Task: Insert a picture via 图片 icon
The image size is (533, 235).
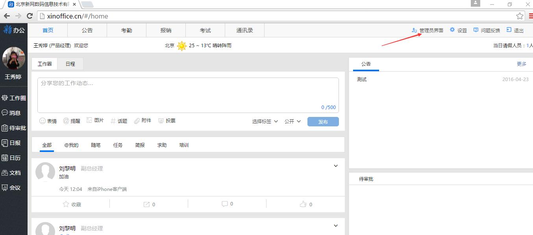Action: click(89, 120)
